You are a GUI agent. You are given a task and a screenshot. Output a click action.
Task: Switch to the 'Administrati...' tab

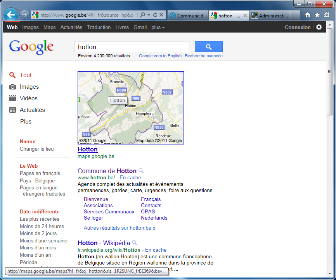click(270, 15)
